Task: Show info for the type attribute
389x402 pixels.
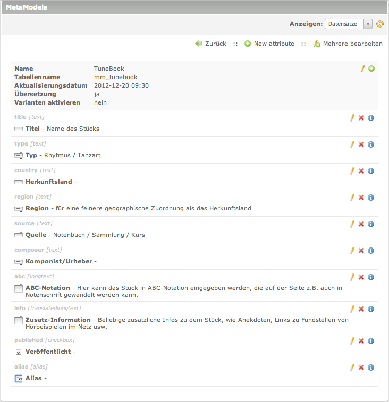Action: (x=371, y=144)
